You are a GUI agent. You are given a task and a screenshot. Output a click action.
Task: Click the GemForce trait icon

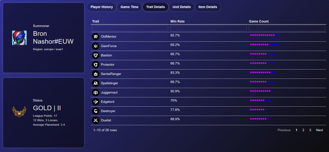click(x=96, y=46)
